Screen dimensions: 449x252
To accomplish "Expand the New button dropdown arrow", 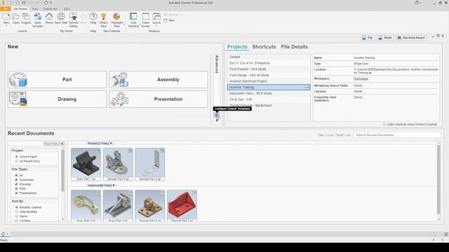I will pyautogui.click(x=6, y=26).
